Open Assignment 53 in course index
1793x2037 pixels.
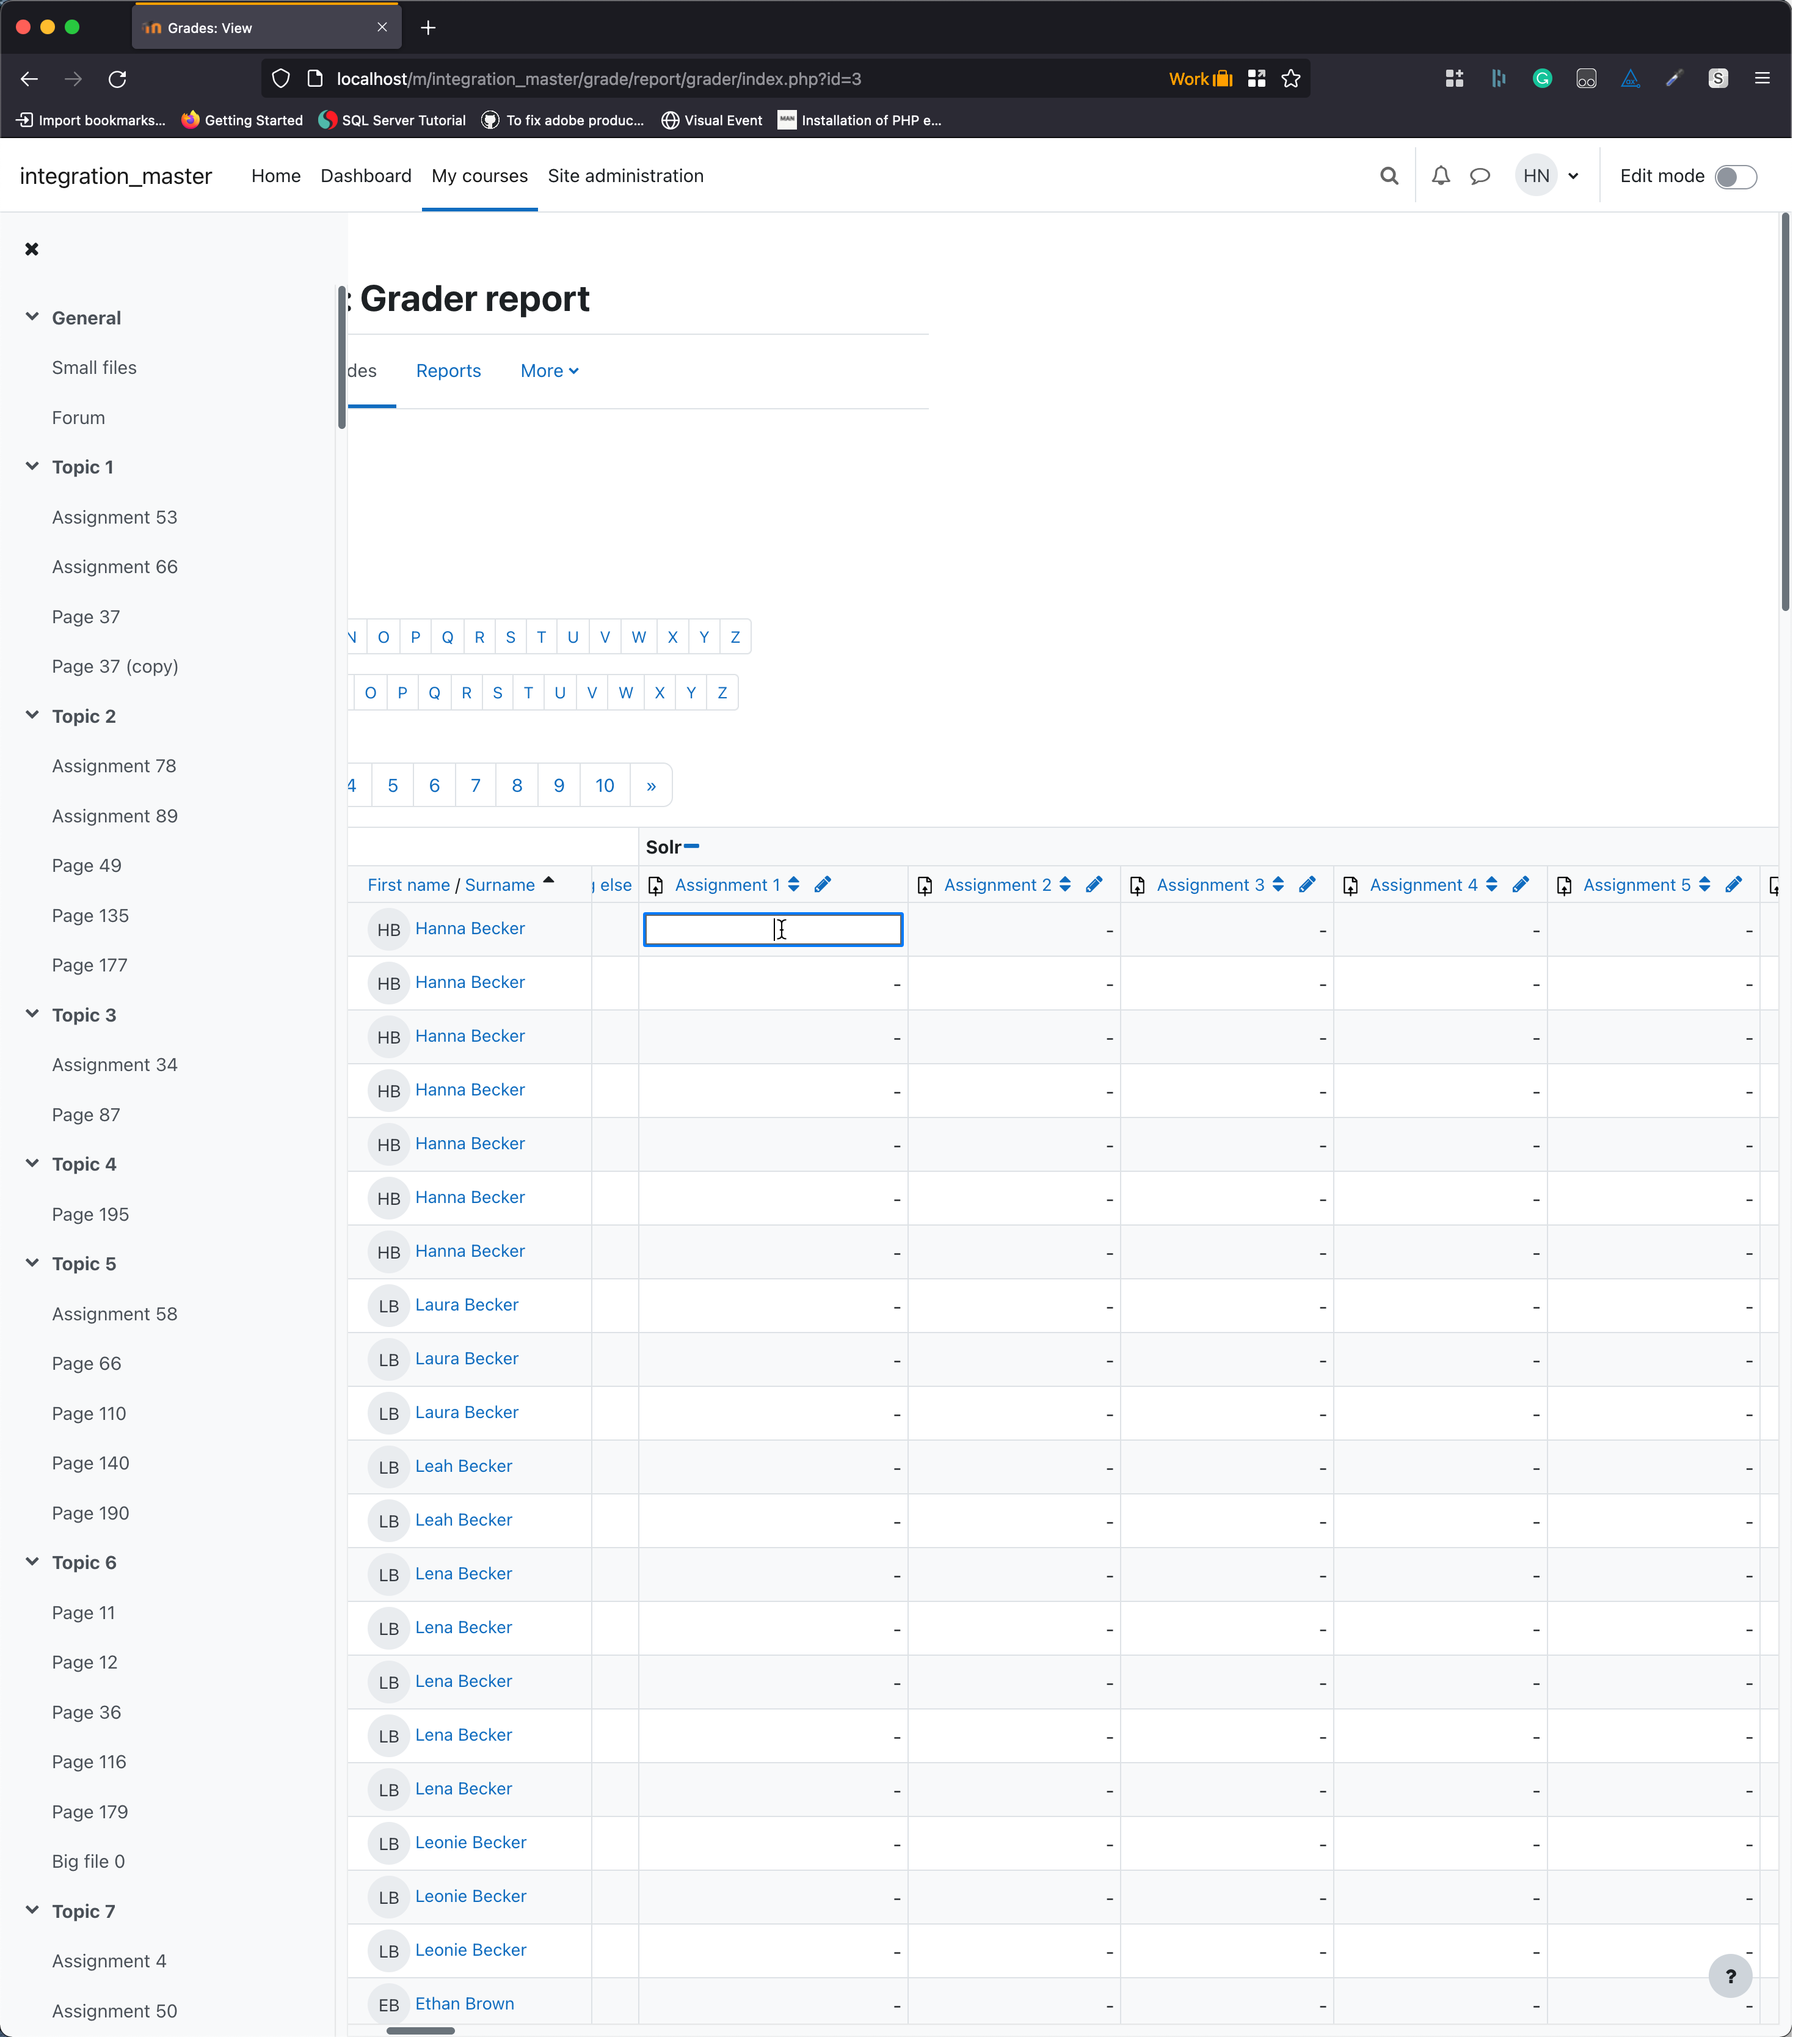[115, 517]
